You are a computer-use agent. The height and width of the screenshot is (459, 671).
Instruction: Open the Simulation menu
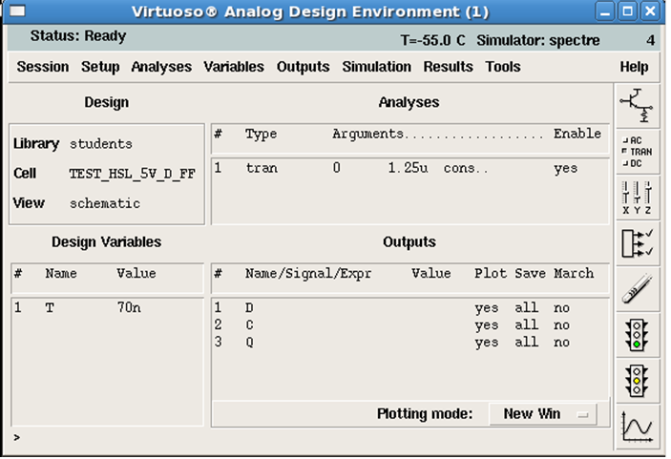pos(377,67)
